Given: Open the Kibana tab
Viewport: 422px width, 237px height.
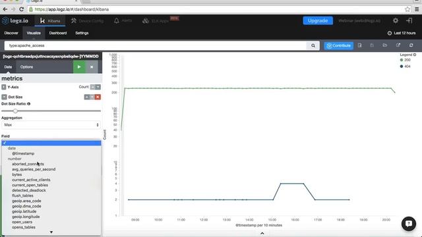Looking at the screenshot, I should pos(50,20).
